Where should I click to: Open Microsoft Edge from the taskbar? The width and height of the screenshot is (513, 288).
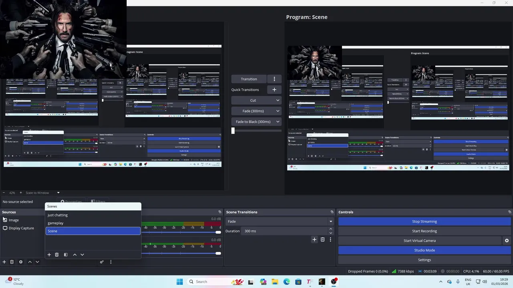pos(287,282)
